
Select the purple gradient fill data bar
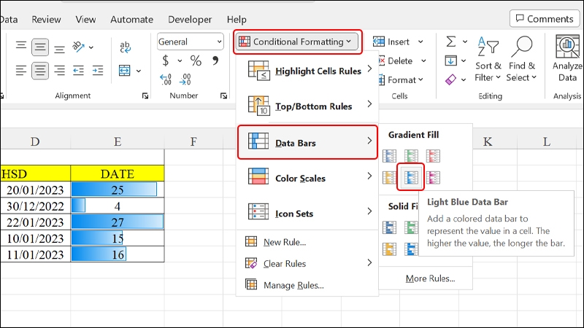pyautogui.click(x=433, y=177)
